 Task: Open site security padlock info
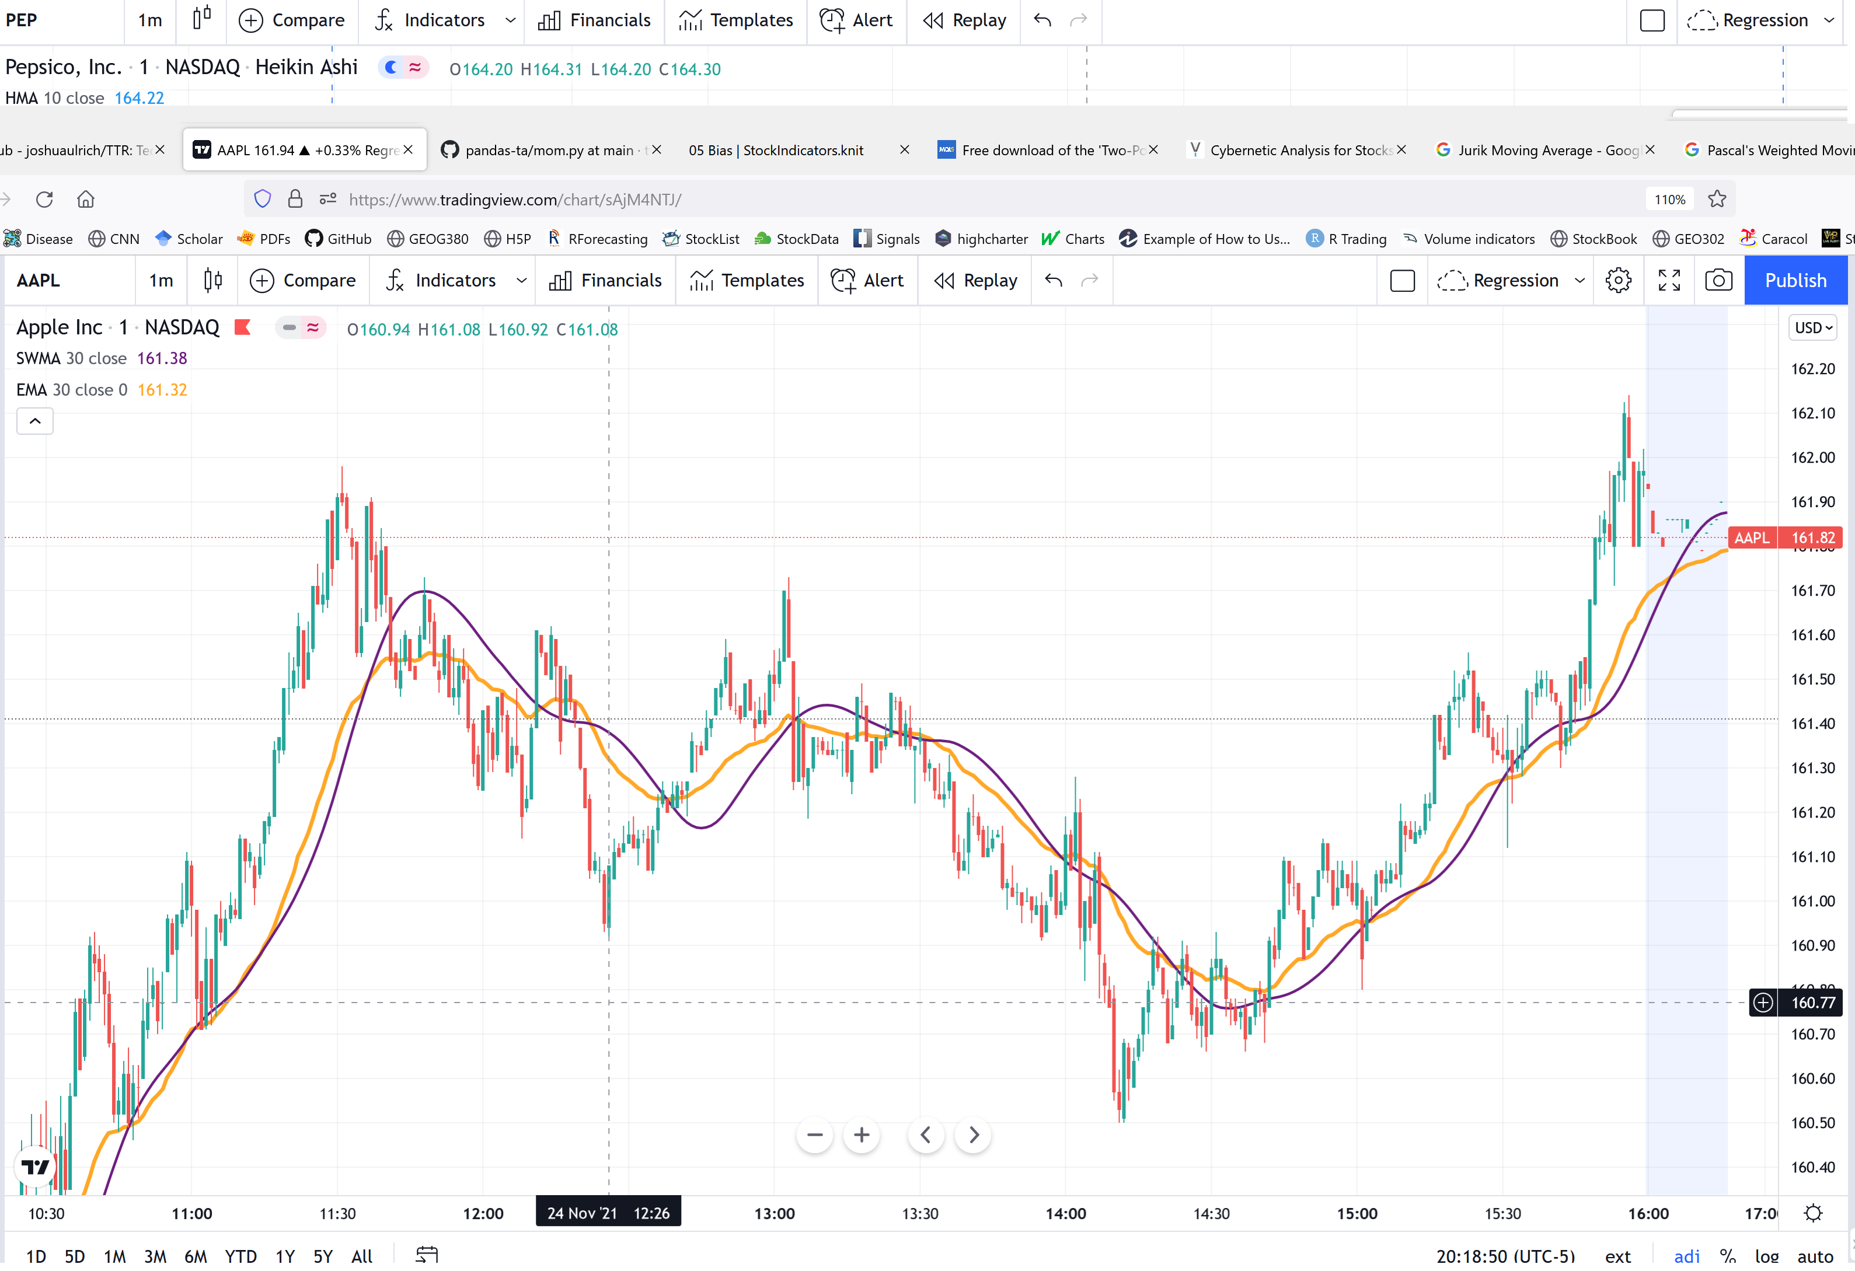[x=295, y=200]
